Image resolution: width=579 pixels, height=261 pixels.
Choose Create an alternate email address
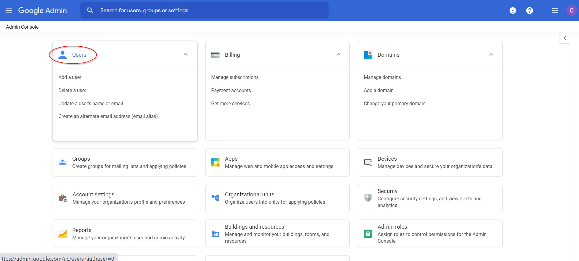point(108,116)
